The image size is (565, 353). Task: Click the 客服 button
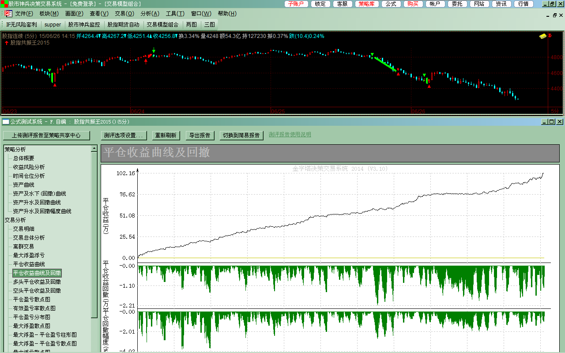pyautogui.click(x=342, y=4)
